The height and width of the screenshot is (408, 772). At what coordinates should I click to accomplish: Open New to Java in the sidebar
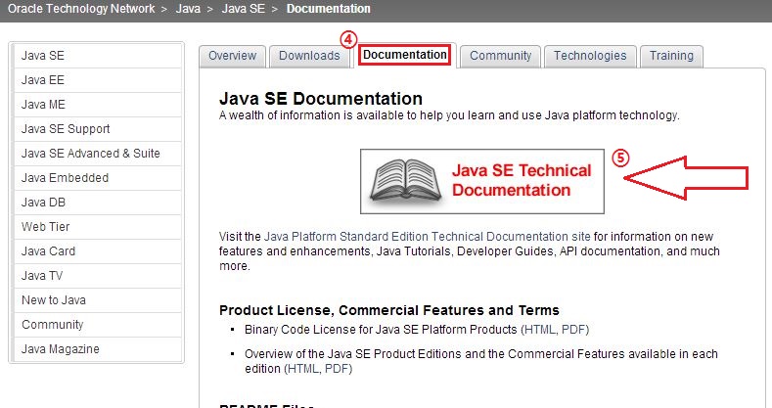54,300
